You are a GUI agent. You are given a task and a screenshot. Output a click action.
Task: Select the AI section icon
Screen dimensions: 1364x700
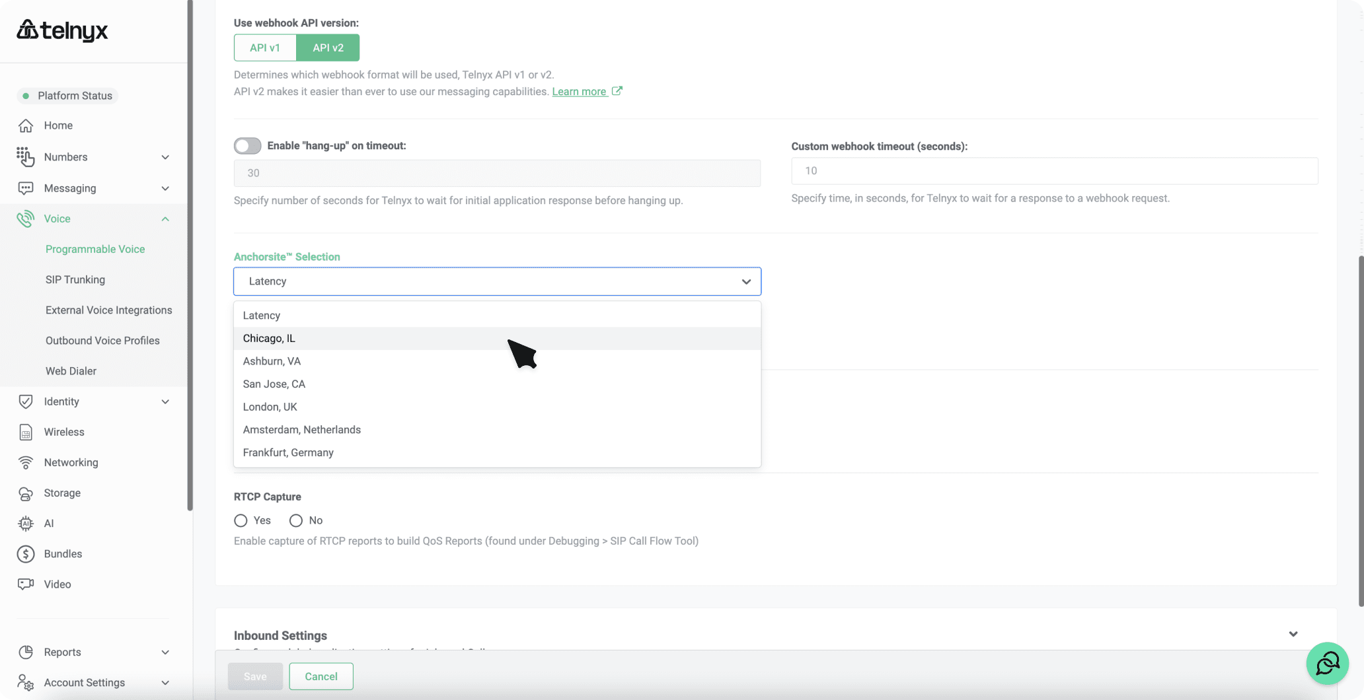click(x=25, y=523)
